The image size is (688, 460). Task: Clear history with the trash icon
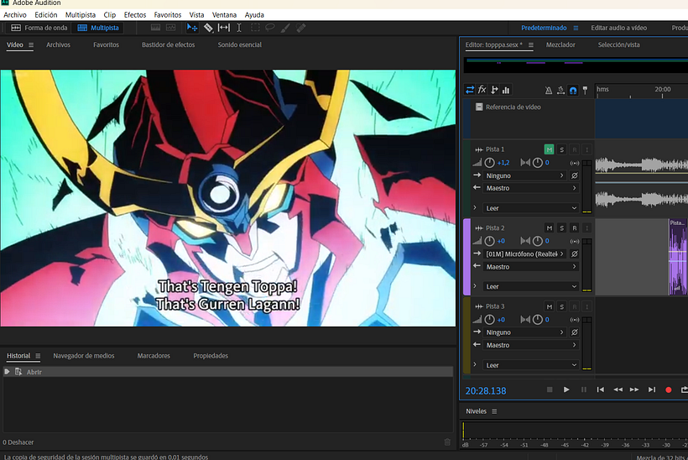[447, 442]
